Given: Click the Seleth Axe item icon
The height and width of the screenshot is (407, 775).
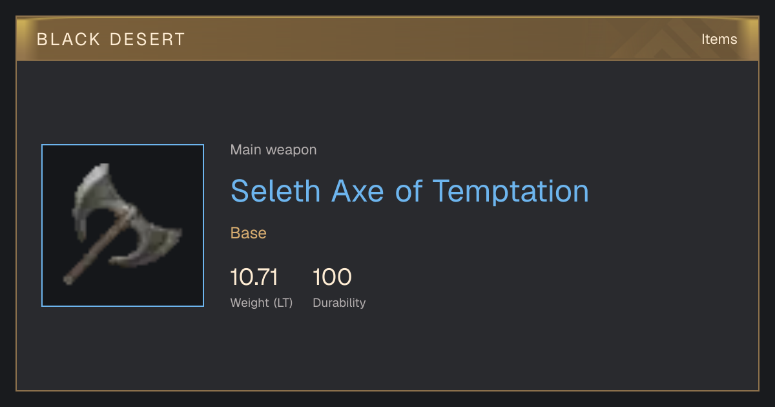Looking at the screenshot, I should (123, 225).
